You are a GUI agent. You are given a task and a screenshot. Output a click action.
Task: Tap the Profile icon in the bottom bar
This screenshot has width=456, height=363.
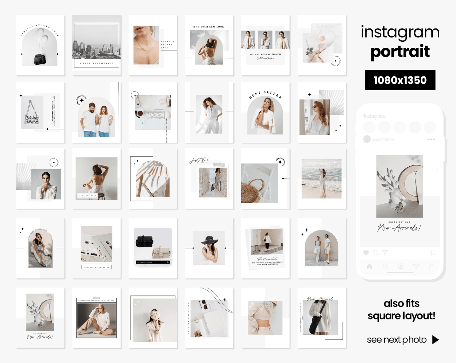point(431,266)
